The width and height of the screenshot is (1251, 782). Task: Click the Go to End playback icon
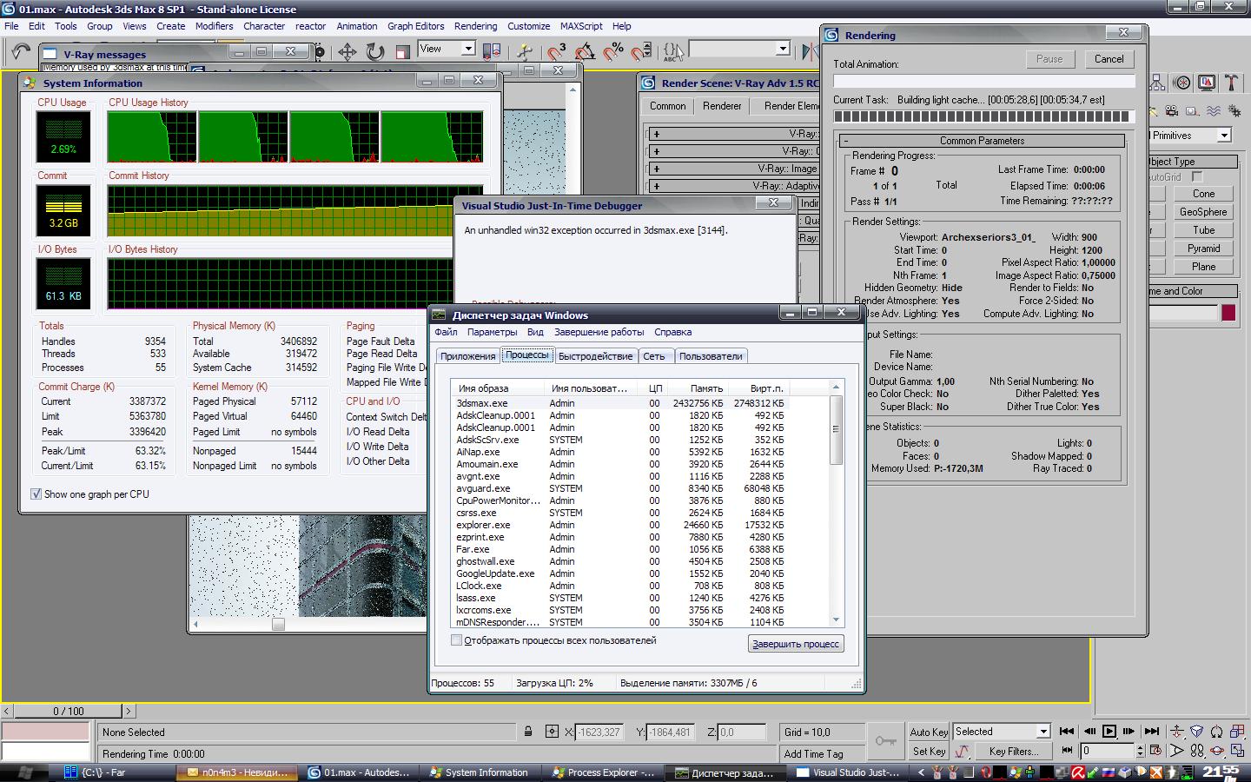tap(1151, 732)
